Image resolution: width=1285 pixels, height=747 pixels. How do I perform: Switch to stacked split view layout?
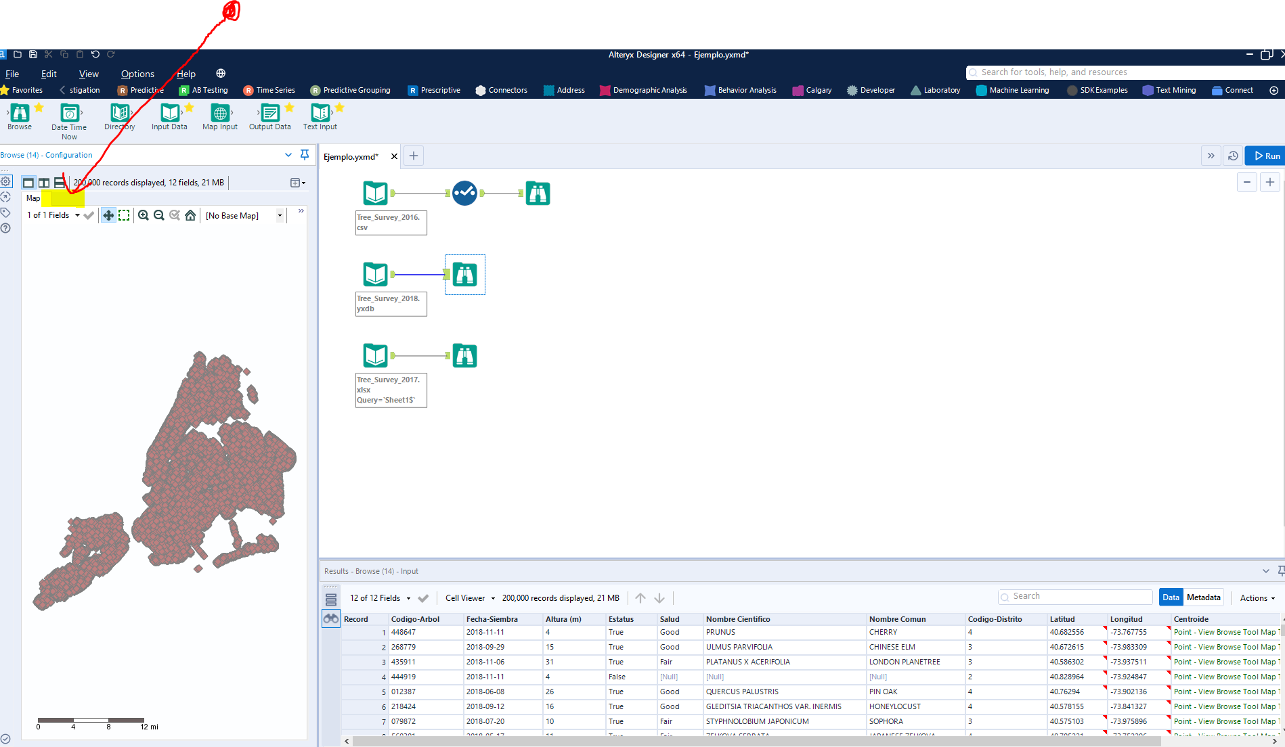[x=60, y=183]
